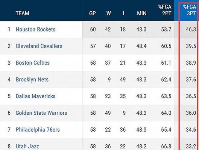Screen dimensions: 199x150
Task: Click Warriors 64.0 value in %FGA 2PT
Action: 166,113
